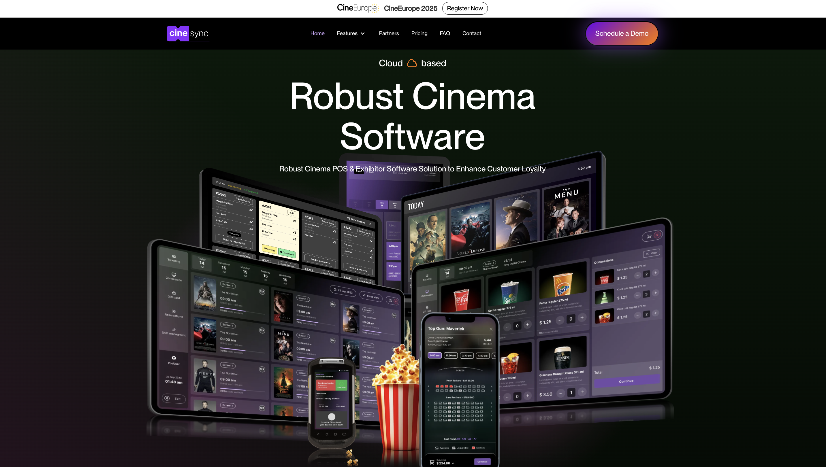Click the Clear button in Concessions panel
The width and height of the screenshot is (826, 467).
[x=651, y=254]
